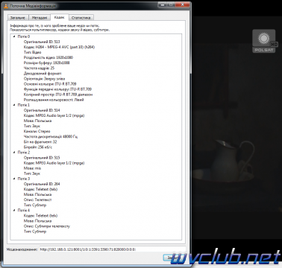The image size is (282, 268).
Task: Collapse the Потік 4 stream node
Action: point(14,210)
